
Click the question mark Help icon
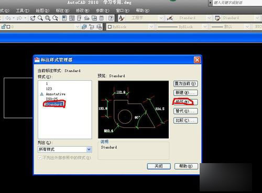click(x=111, y=18)
